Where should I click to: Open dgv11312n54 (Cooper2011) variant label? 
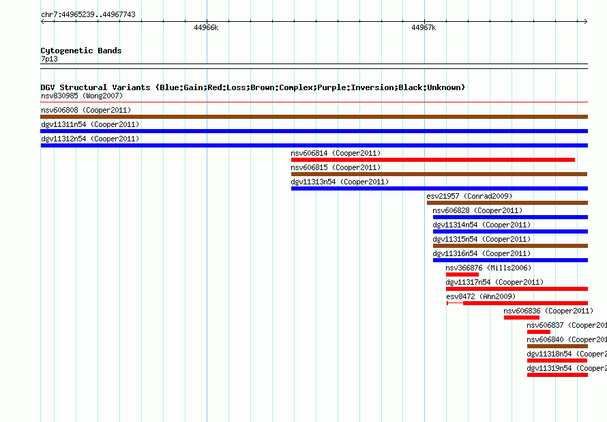pos(90,139)
